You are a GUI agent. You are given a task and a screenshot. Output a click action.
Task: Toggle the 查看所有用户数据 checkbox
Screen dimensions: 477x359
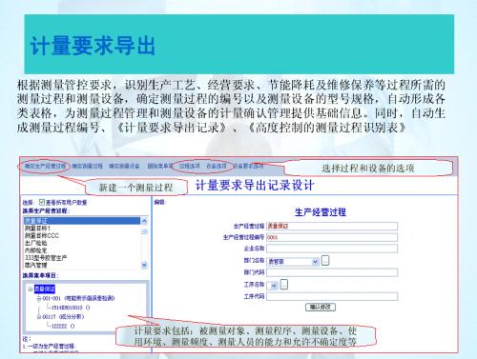42,202
